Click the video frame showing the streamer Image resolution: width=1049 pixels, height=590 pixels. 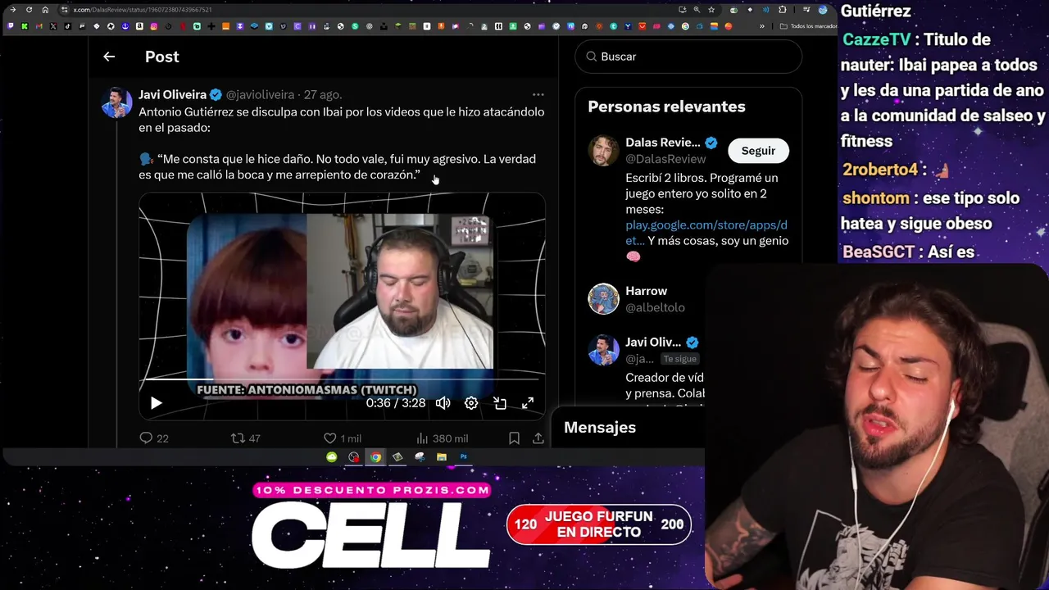pyautogui.click(x=400, y=291)
